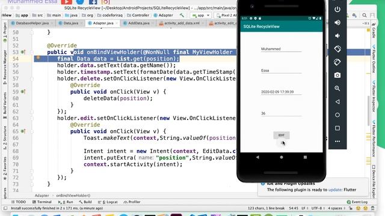The image size is (385, 216).
Task: Change the LF line separator setting
Action: tap(304, 208)
